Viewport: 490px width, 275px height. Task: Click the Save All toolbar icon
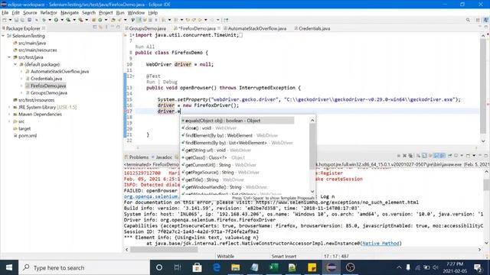(x=22, y=20)
